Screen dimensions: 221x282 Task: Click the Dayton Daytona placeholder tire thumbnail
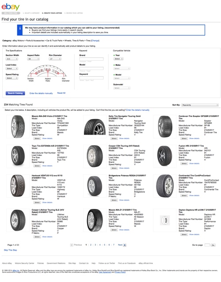click(x=165, y=220)
